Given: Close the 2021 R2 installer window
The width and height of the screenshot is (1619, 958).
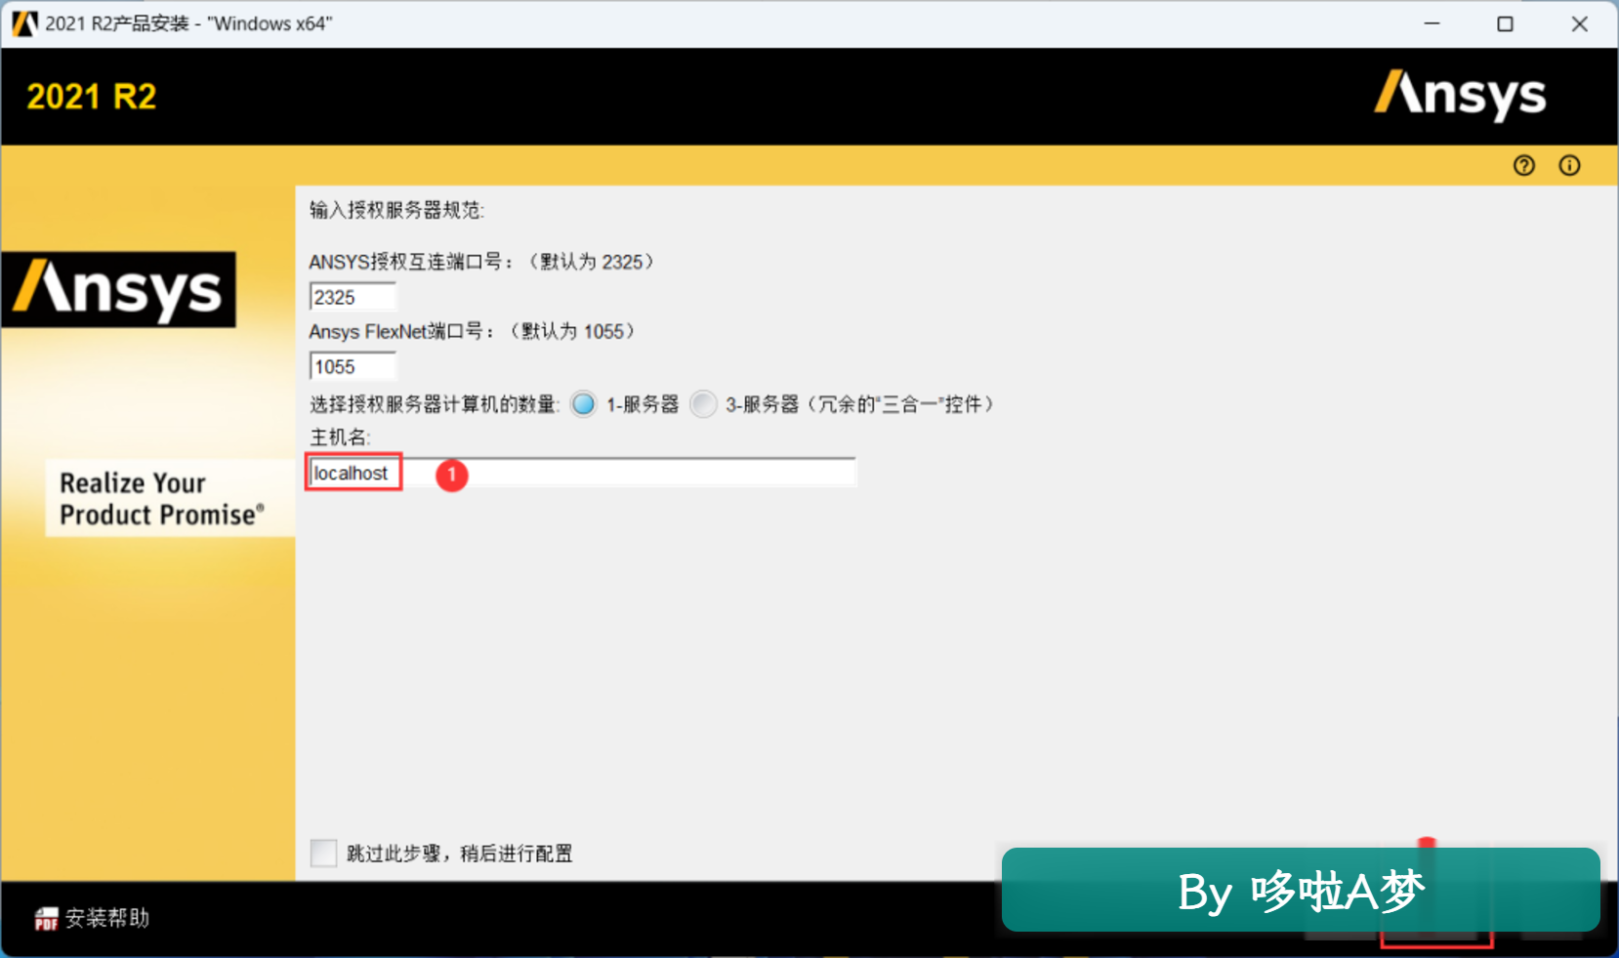Looking at the screenshot, I should pos(1579,23).
